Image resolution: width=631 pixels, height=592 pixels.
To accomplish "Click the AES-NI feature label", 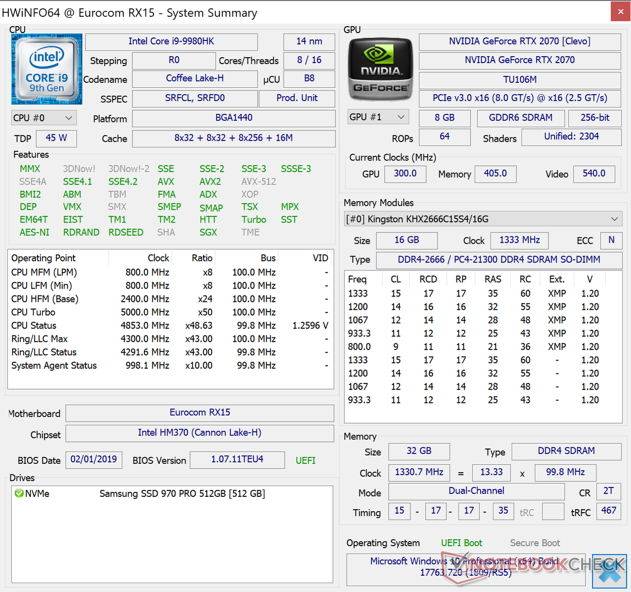I will coord(35,232).
